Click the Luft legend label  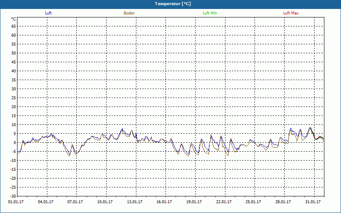click(48, 13)
